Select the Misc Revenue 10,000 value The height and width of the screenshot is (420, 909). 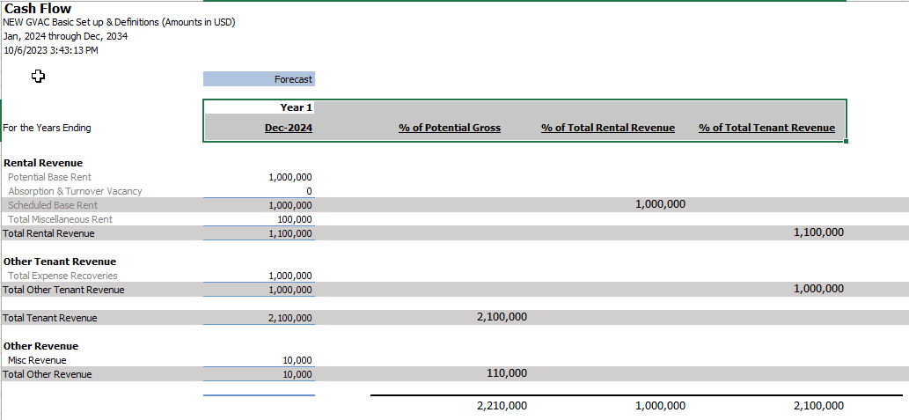click(297, 360)
